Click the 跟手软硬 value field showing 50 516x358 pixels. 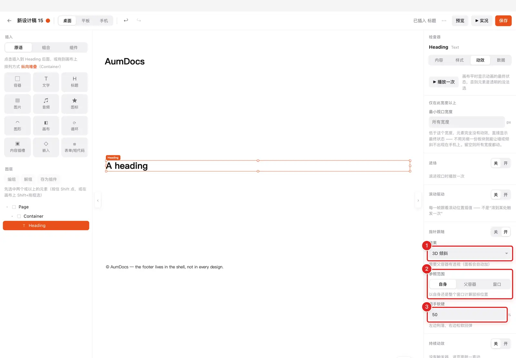click(468, 315)
